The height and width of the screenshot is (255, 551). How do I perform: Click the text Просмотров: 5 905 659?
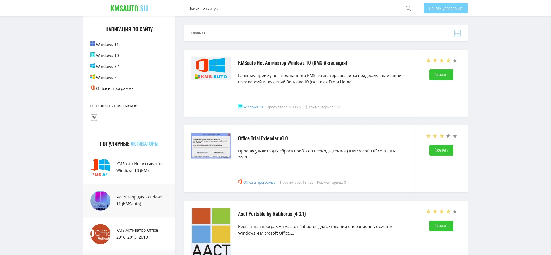point(286,107)
